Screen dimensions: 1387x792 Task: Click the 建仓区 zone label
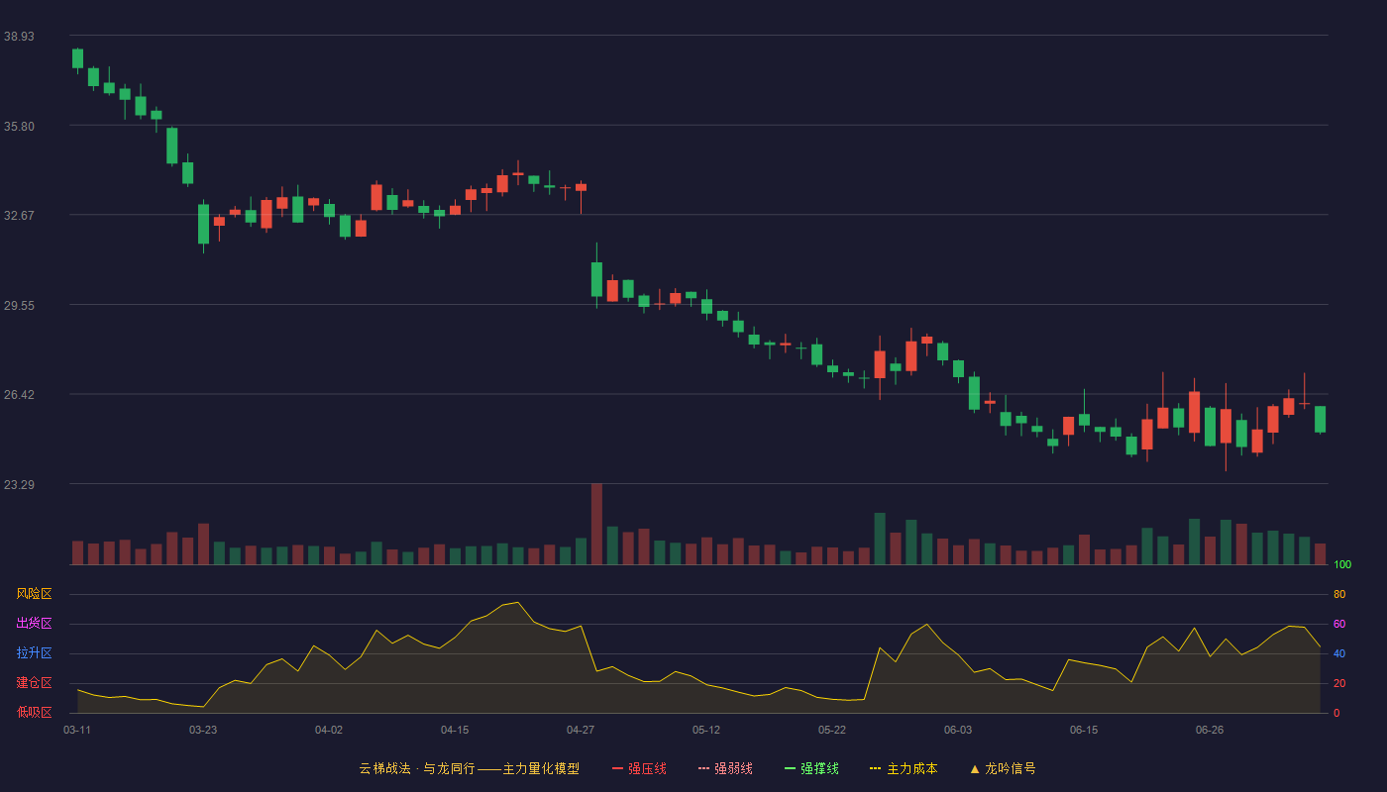tap(35, 683)
